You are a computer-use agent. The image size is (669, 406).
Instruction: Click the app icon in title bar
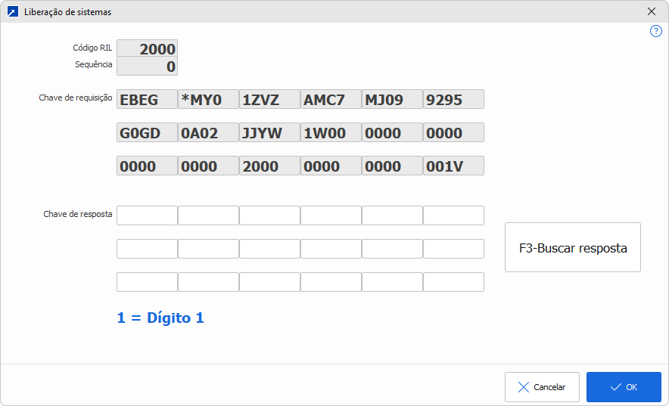coord(12,12)
